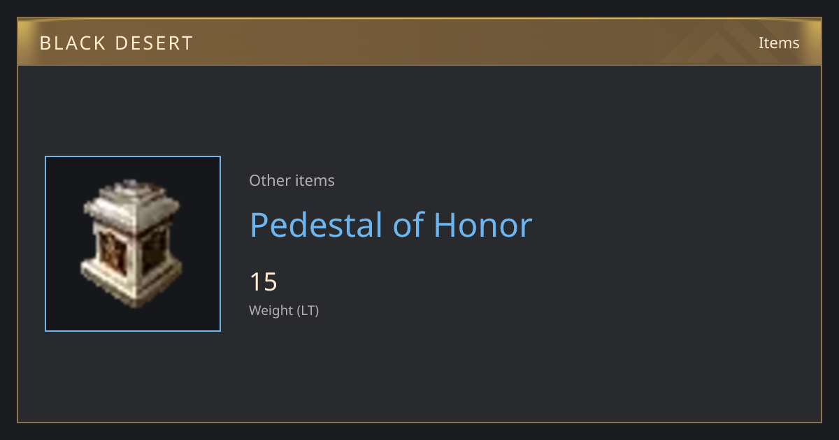Click the empty card area right of the item name

[x=671, y=225]
